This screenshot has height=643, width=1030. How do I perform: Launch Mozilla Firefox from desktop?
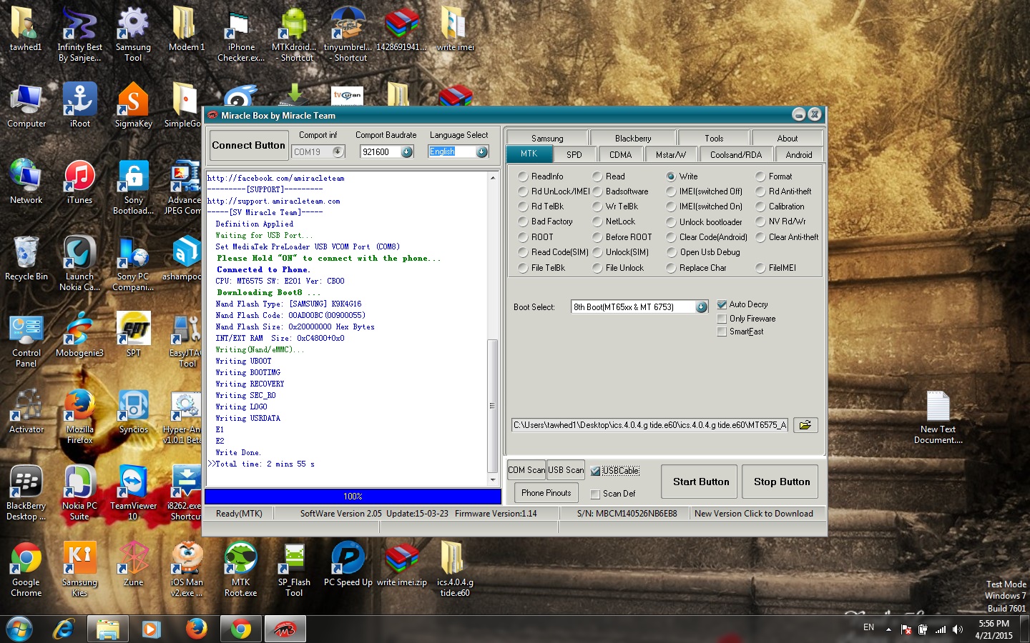tap(79, 417)
